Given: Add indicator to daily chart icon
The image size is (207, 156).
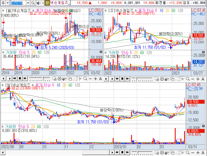Looking at the screenshot, I should [x=167, y=153].
